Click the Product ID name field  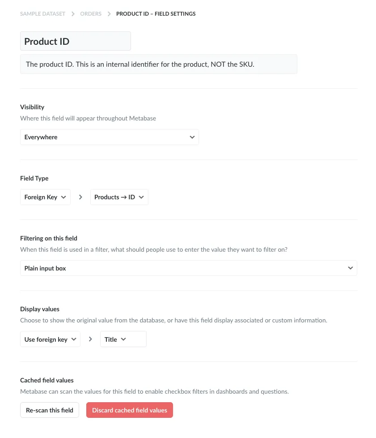click(x=75, y=41)
